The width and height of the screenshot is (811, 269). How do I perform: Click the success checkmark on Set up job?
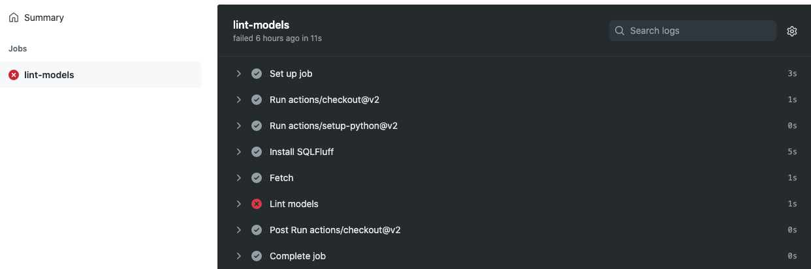(257, 74)
